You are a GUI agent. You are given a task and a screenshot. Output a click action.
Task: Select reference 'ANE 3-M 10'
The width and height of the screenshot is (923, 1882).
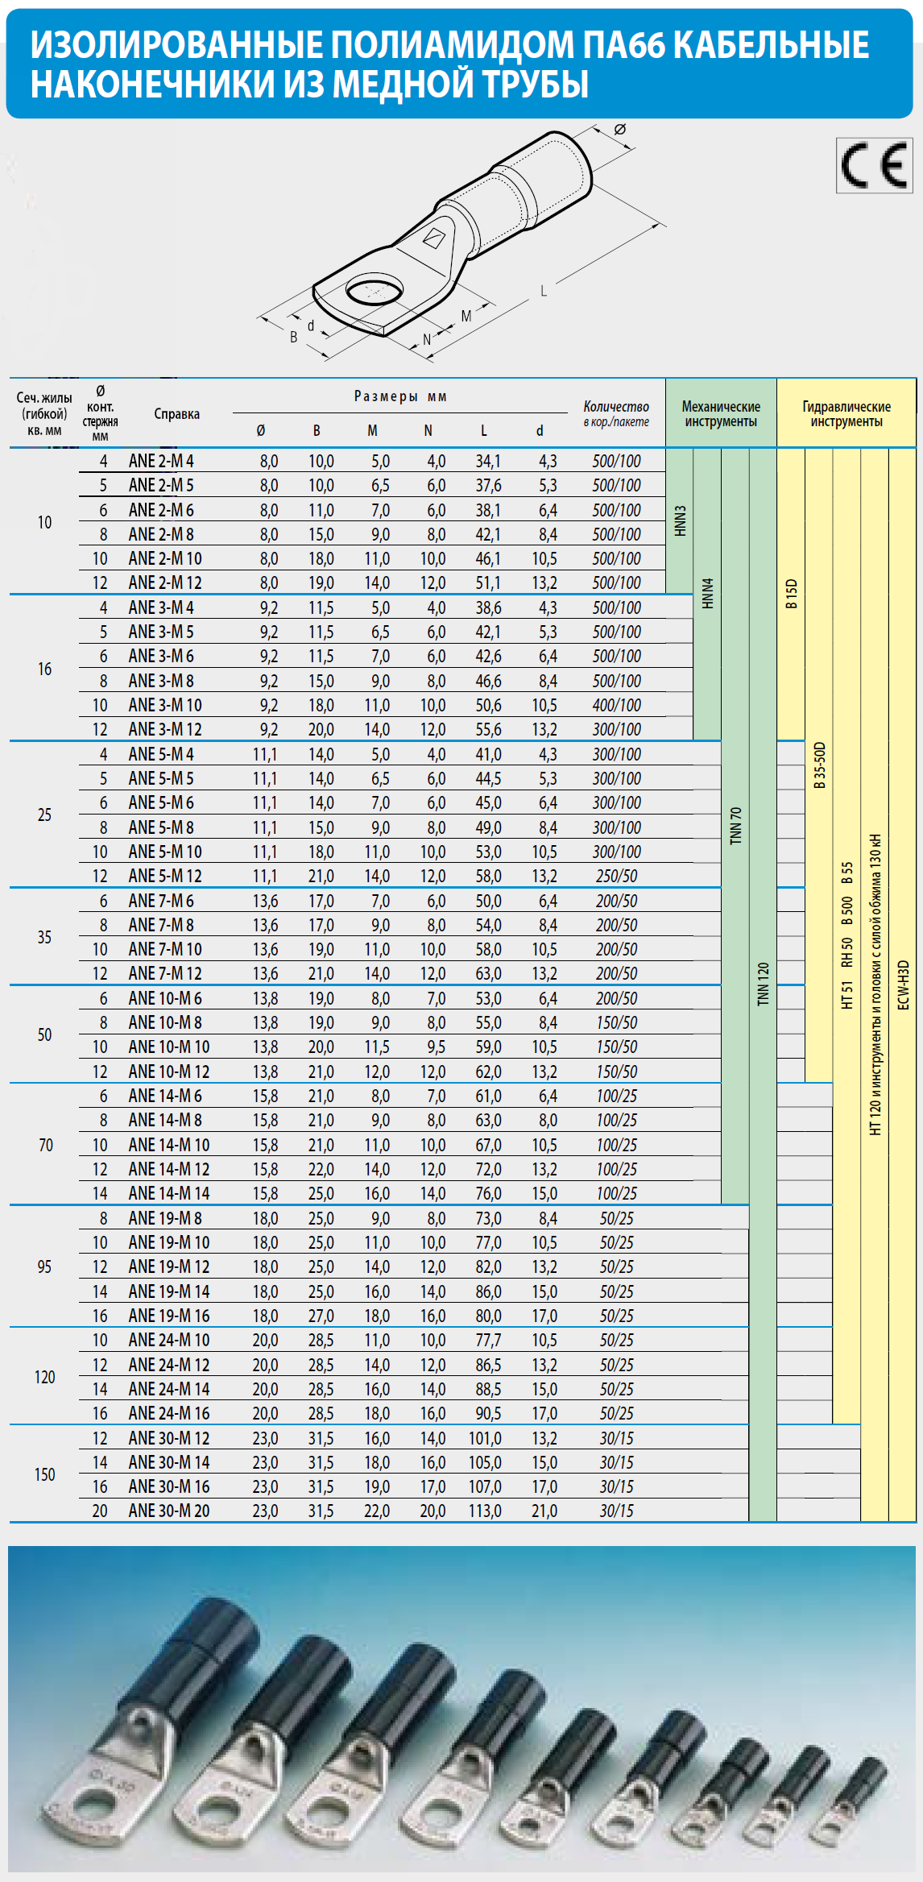pos(165,705)
